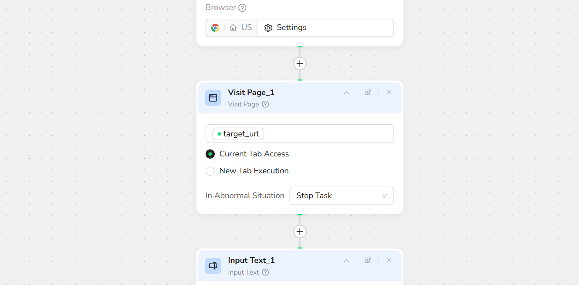579x285 pixels.
Task: Delete the Visit Page_1 step
Action: [x=389, y=92]
